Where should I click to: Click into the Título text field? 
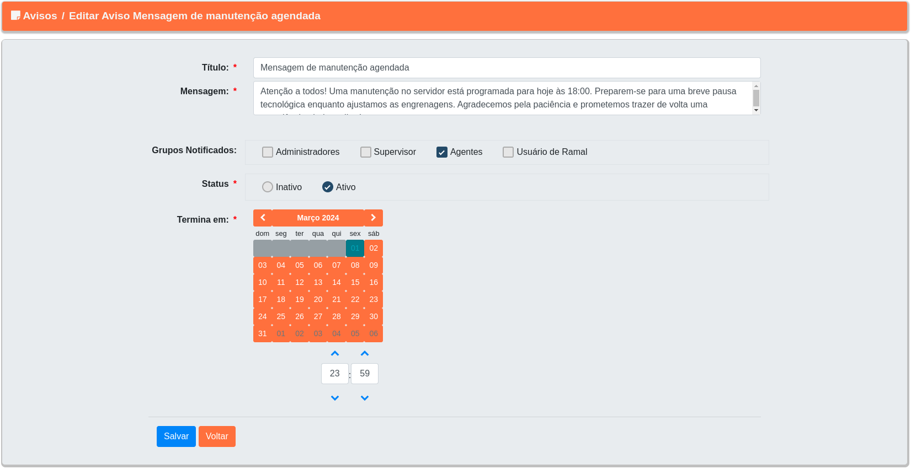[x=507, y=68]
